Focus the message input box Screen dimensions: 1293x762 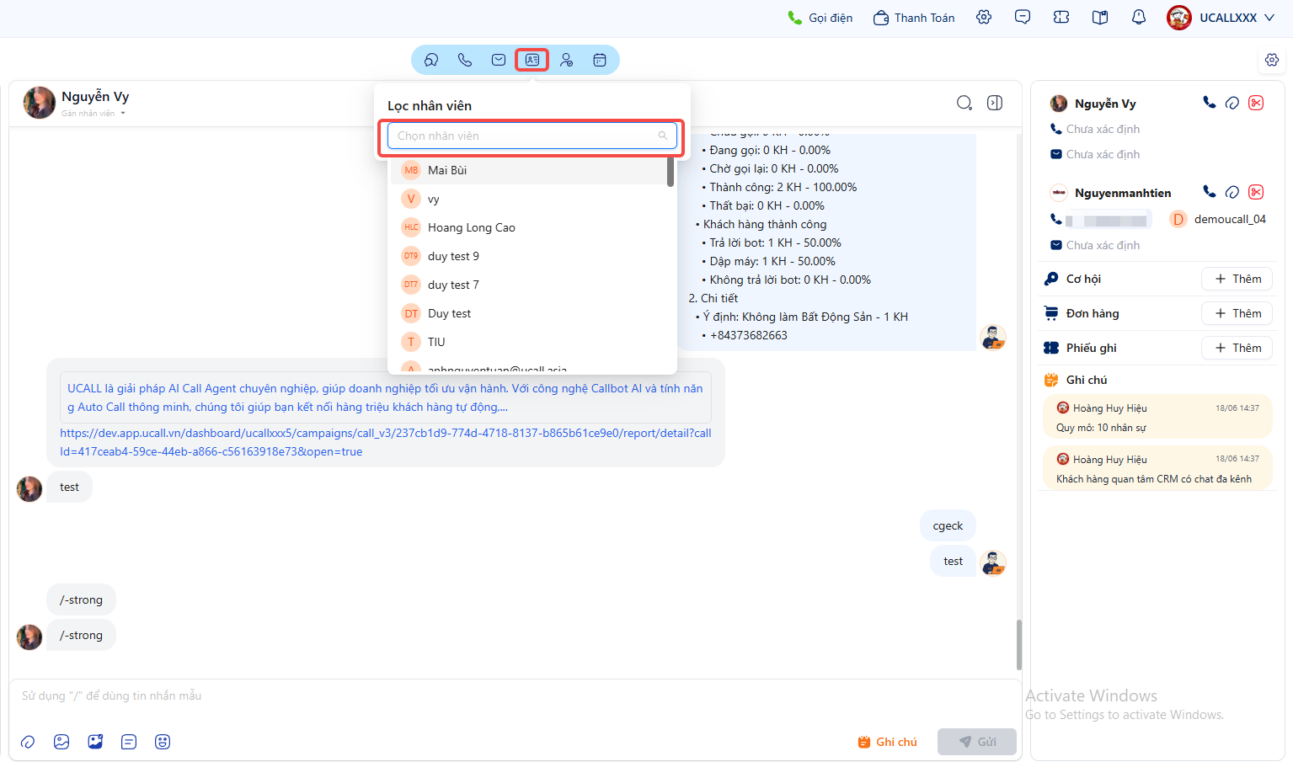pyautogui.click(x=516, y=696)
